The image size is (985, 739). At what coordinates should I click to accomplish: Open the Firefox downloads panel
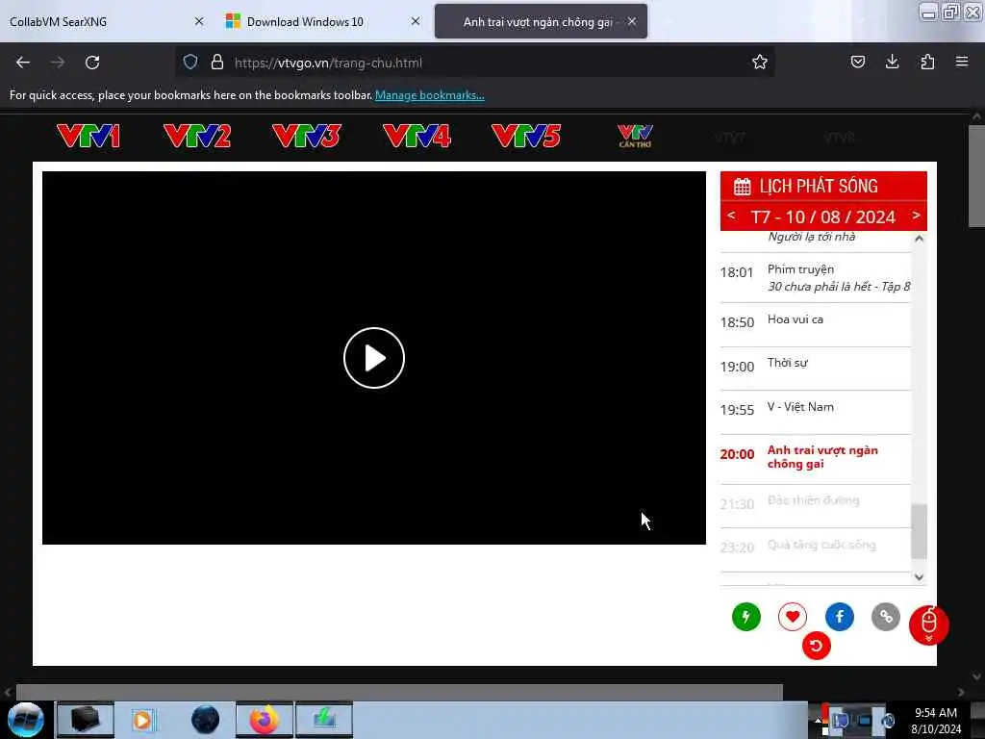(892, 62)
